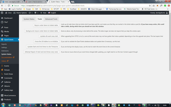
Task: Open the MustRead bookmarks folder
Action: tap(72, 9)
